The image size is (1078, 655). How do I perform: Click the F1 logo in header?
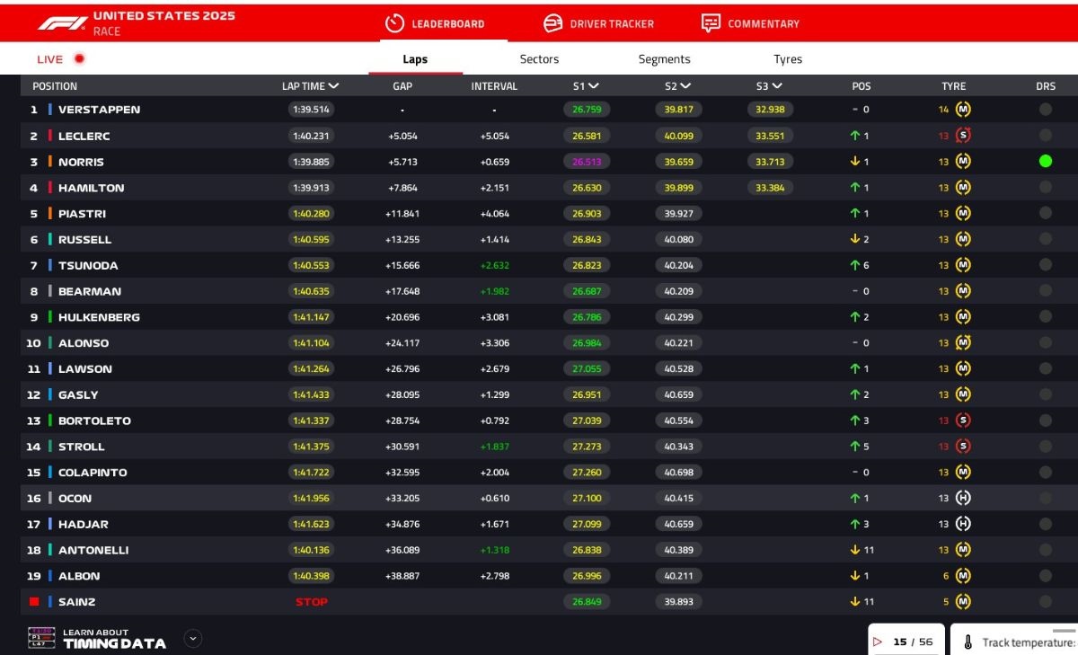coord(62,23)
